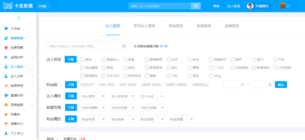
Task: Click 不限 button for 粉丝数
Action: coord(71,85)
